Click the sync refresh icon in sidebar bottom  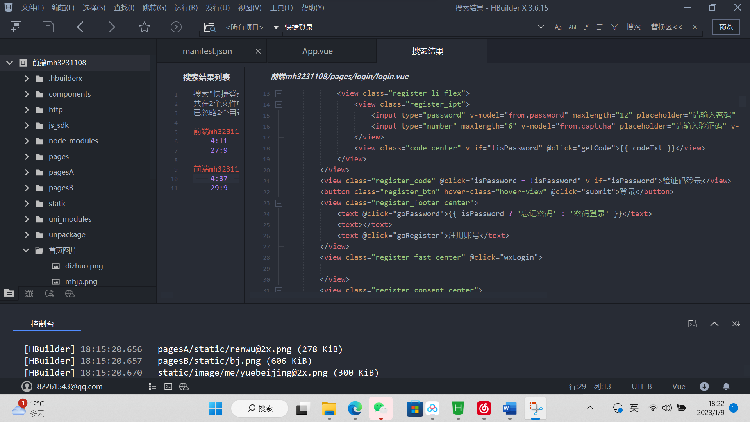click(x=50, y=293)
